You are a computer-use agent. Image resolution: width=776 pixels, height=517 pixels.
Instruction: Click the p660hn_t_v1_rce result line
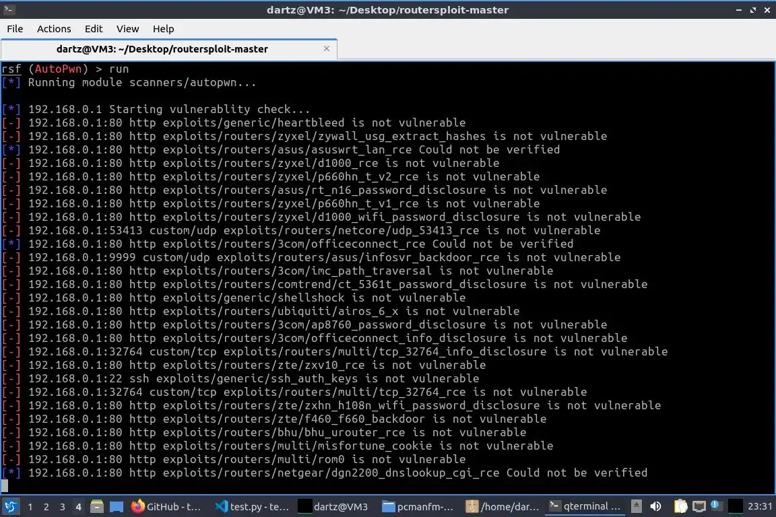271,203
